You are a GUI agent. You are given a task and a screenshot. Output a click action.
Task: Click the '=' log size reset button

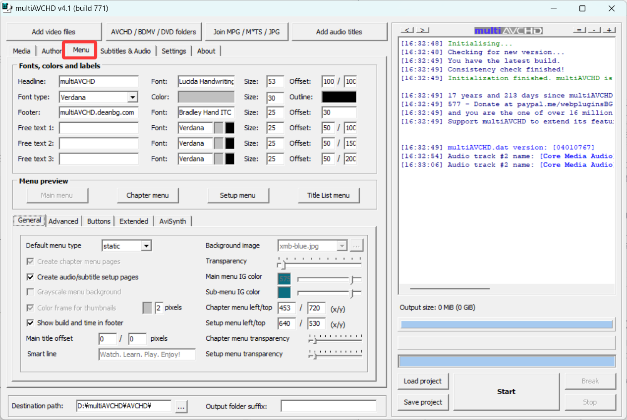[579, 31]
